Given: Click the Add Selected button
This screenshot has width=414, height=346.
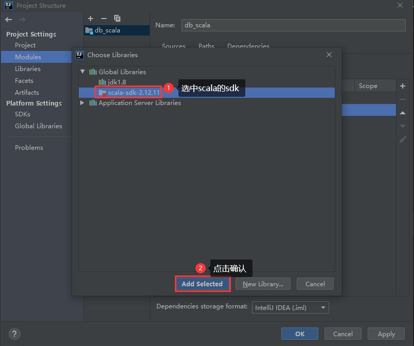Looking at the screenshot, I should [203, 284].
